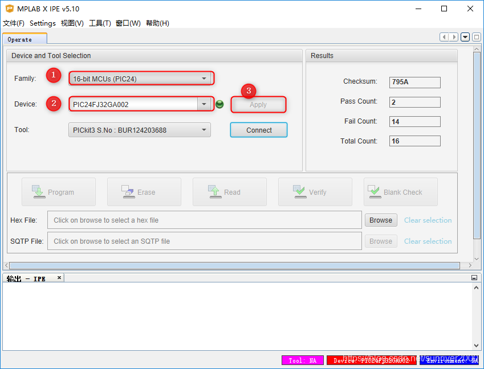Click the Operate panel vertical scrollbar
Image resolution: width=484 pixels, height=369 pixels.
477,146
